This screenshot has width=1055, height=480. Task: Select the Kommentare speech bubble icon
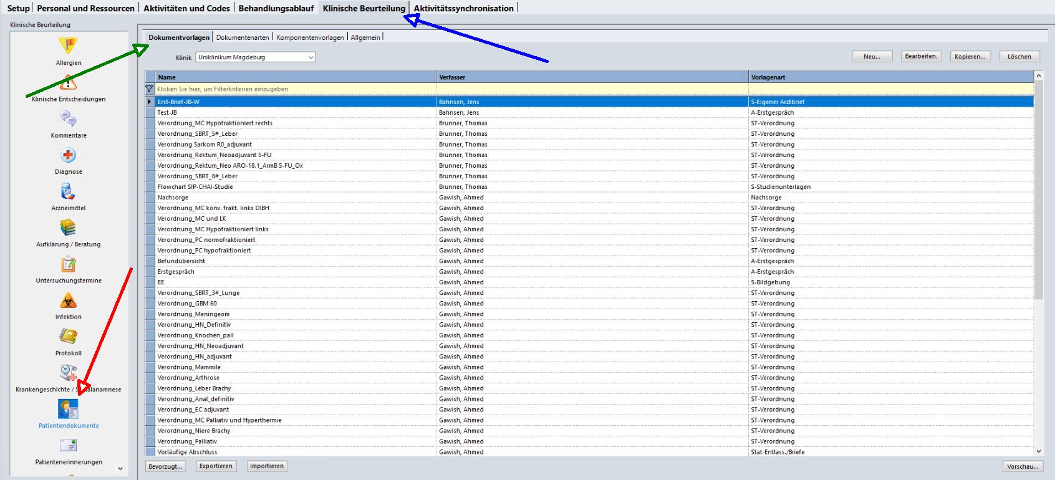68,118
